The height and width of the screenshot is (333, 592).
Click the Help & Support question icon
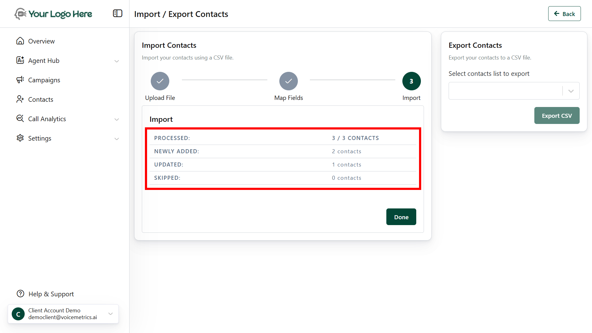[x=20, y=294]
